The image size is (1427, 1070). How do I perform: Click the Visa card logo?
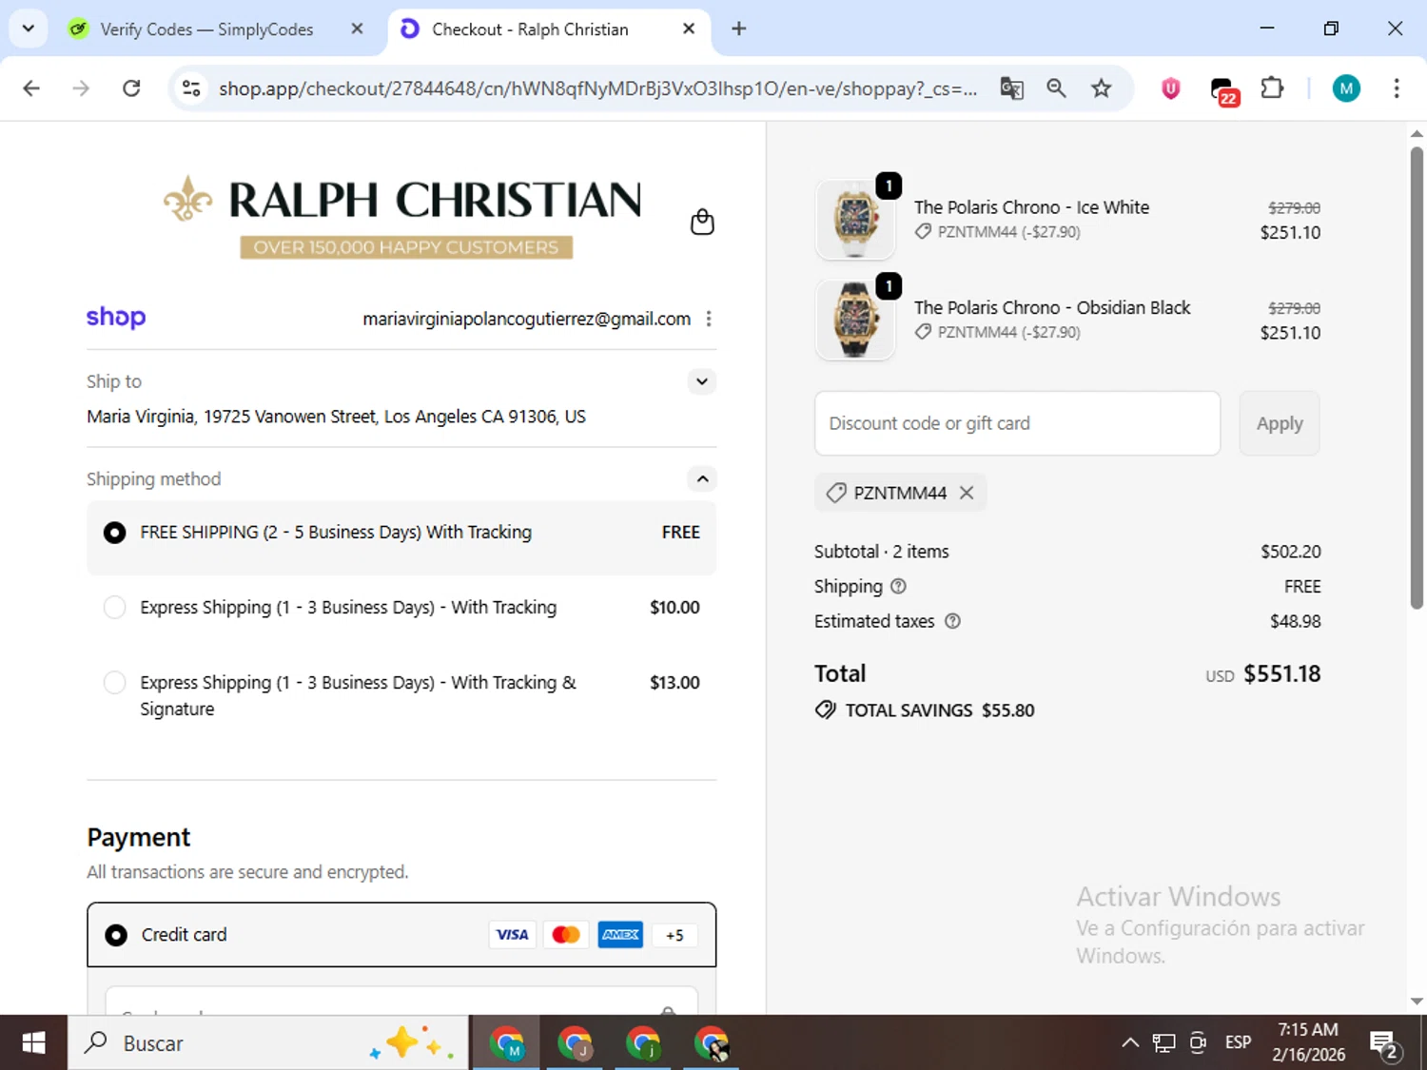pyautogui.click(x=512, y=935)
